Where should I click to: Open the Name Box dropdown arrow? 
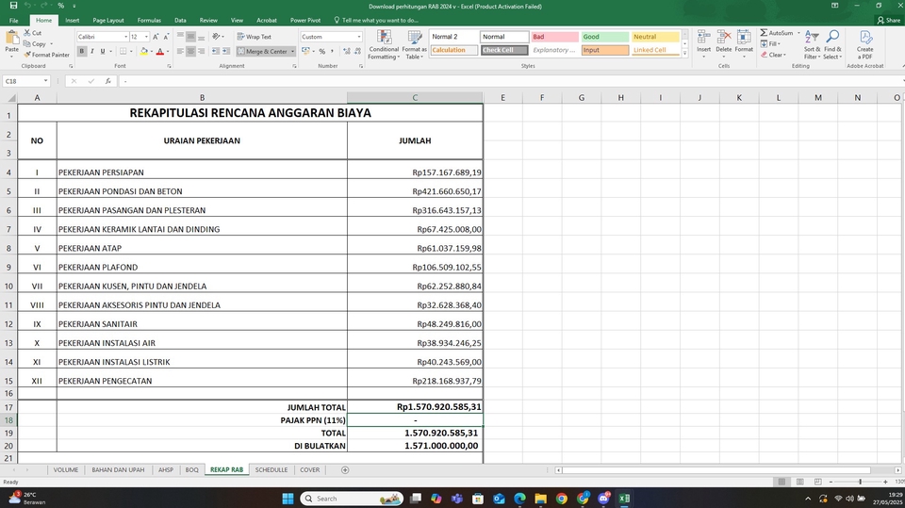(45, 81)
